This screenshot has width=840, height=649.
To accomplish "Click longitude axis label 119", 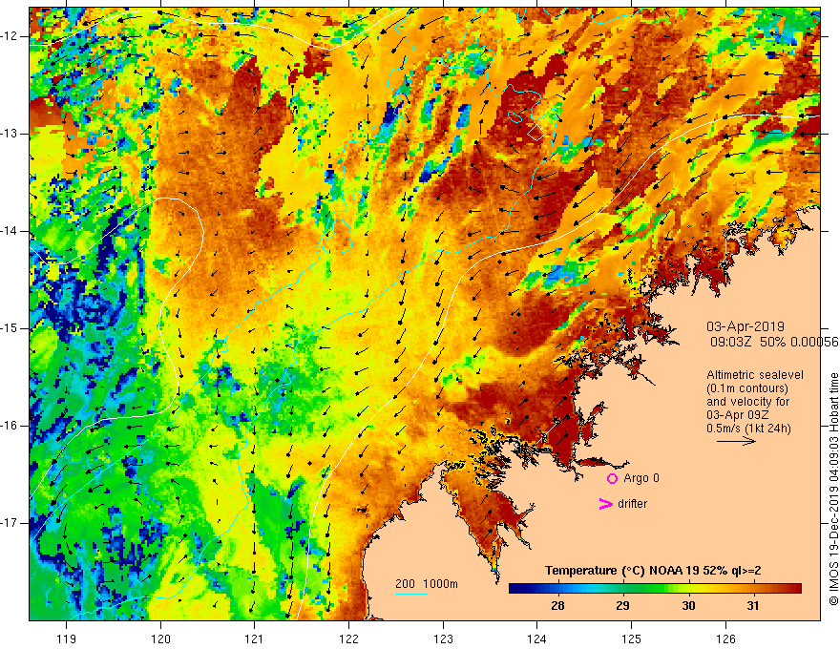I will click(x=67, y=639).
